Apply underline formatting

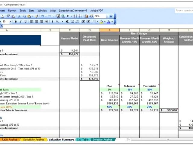tap(25, 22)
